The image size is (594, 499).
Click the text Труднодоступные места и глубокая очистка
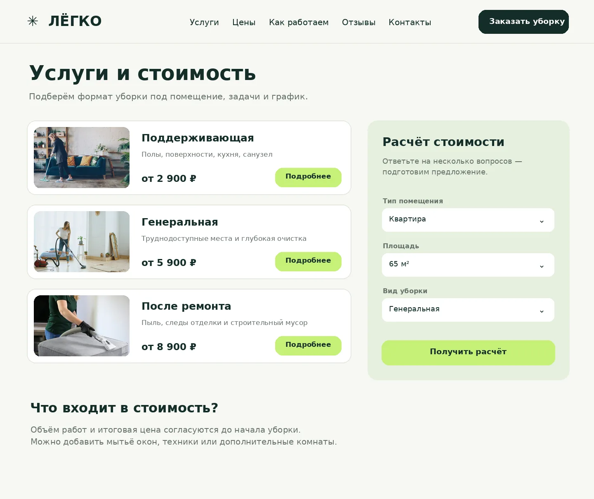pyautogui.click(x=224, y=238)
